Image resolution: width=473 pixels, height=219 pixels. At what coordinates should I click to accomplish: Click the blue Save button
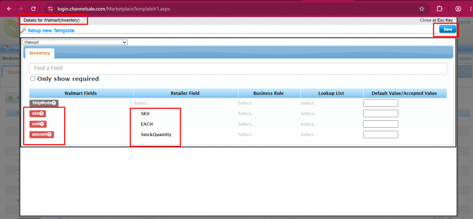point(448,29)
